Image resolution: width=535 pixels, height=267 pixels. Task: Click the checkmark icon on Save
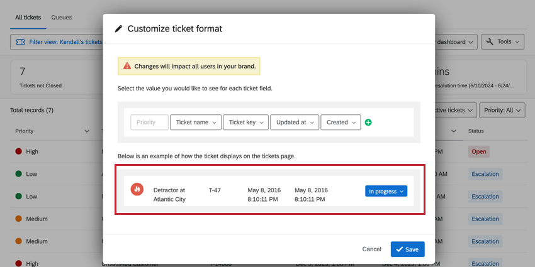[399, 249]
